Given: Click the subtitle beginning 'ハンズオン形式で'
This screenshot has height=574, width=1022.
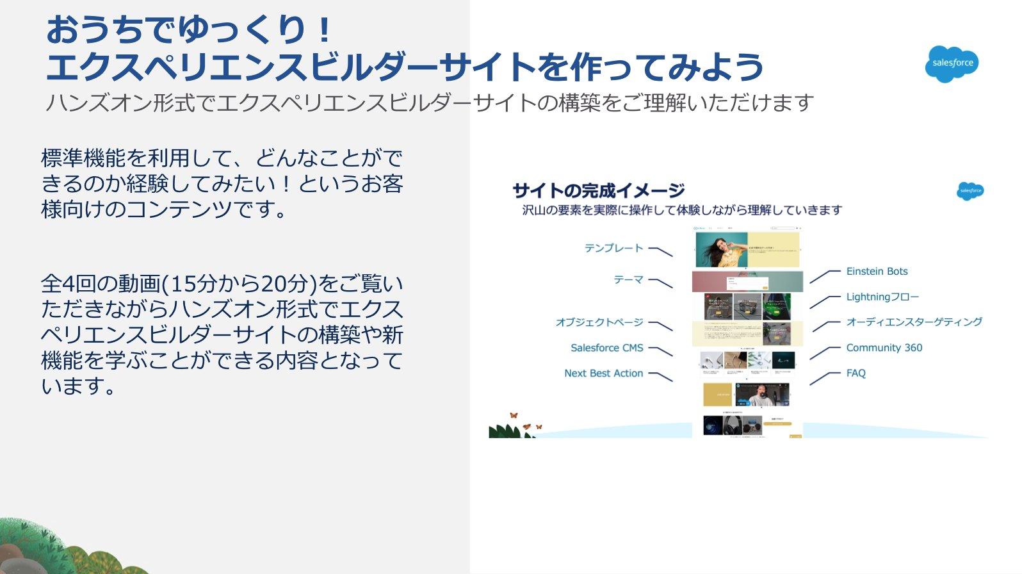Looking at the screenshot, I should tap(430, 102).
